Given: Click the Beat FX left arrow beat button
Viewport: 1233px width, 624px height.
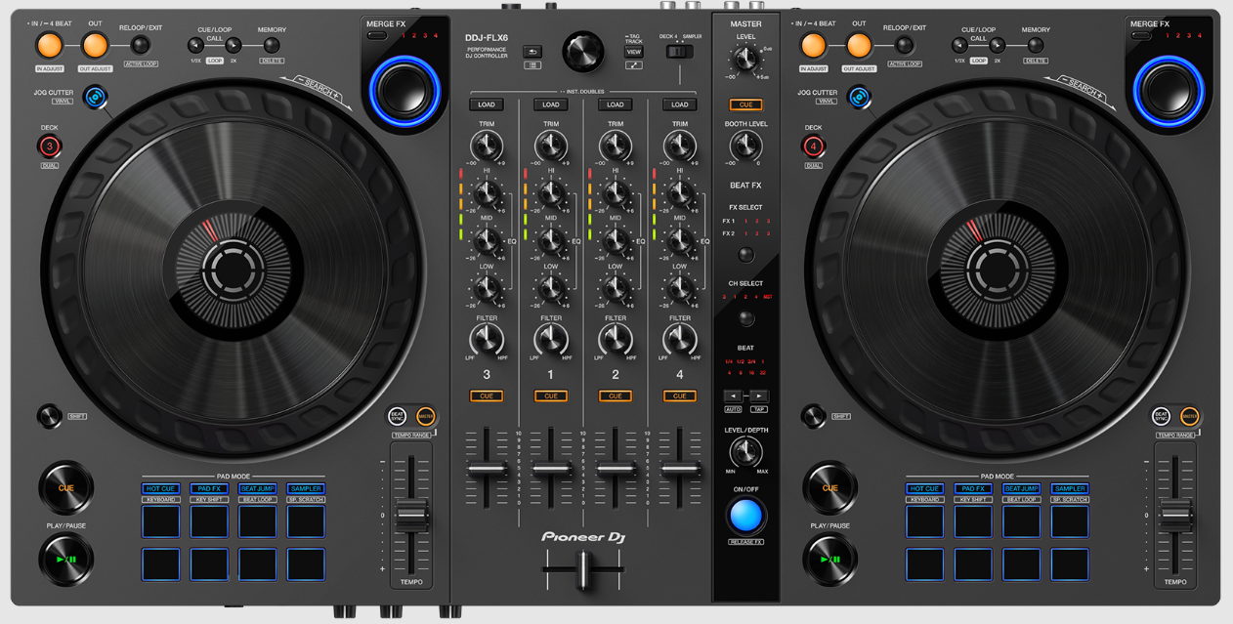Looking at the screenshot, I should [x=733, y=396].
